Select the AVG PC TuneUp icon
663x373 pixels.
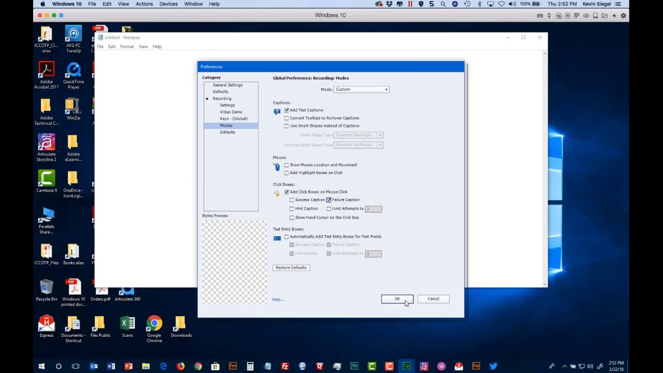tap(74, 39)
